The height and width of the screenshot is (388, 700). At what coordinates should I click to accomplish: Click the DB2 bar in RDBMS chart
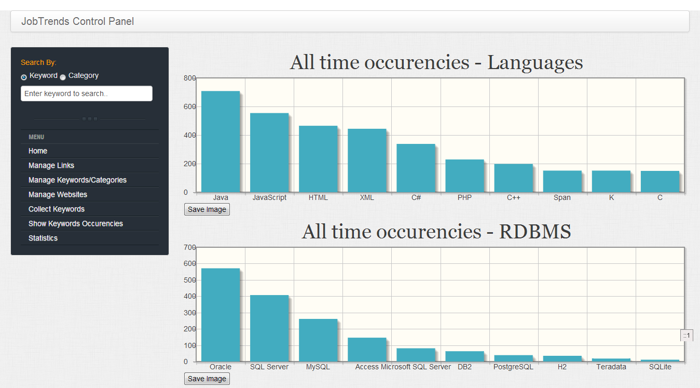point(464,356)
